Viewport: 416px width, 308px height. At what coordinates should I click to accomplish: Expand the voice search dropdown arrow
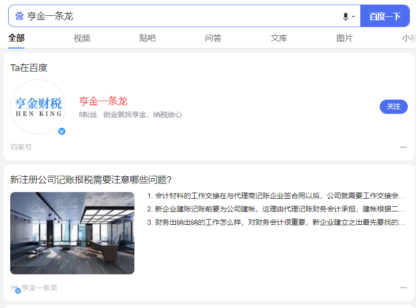point(353,17)
